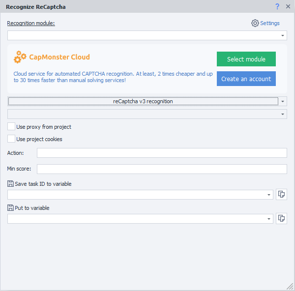Click the Create an account button
Viewport: 295px width, 291px height.
(x=246, y=79)
